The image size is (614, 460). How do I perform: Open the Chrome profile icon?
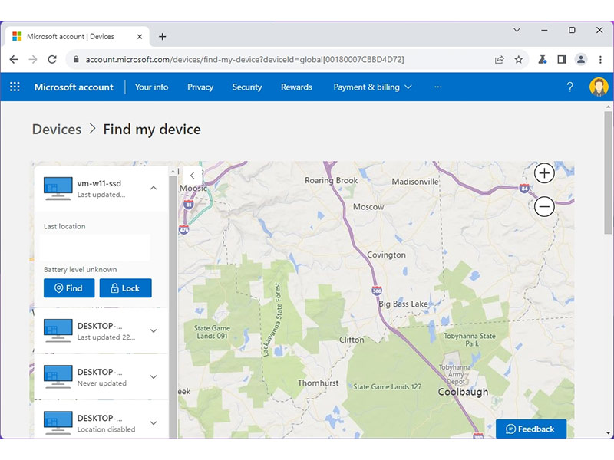point(581,60)
